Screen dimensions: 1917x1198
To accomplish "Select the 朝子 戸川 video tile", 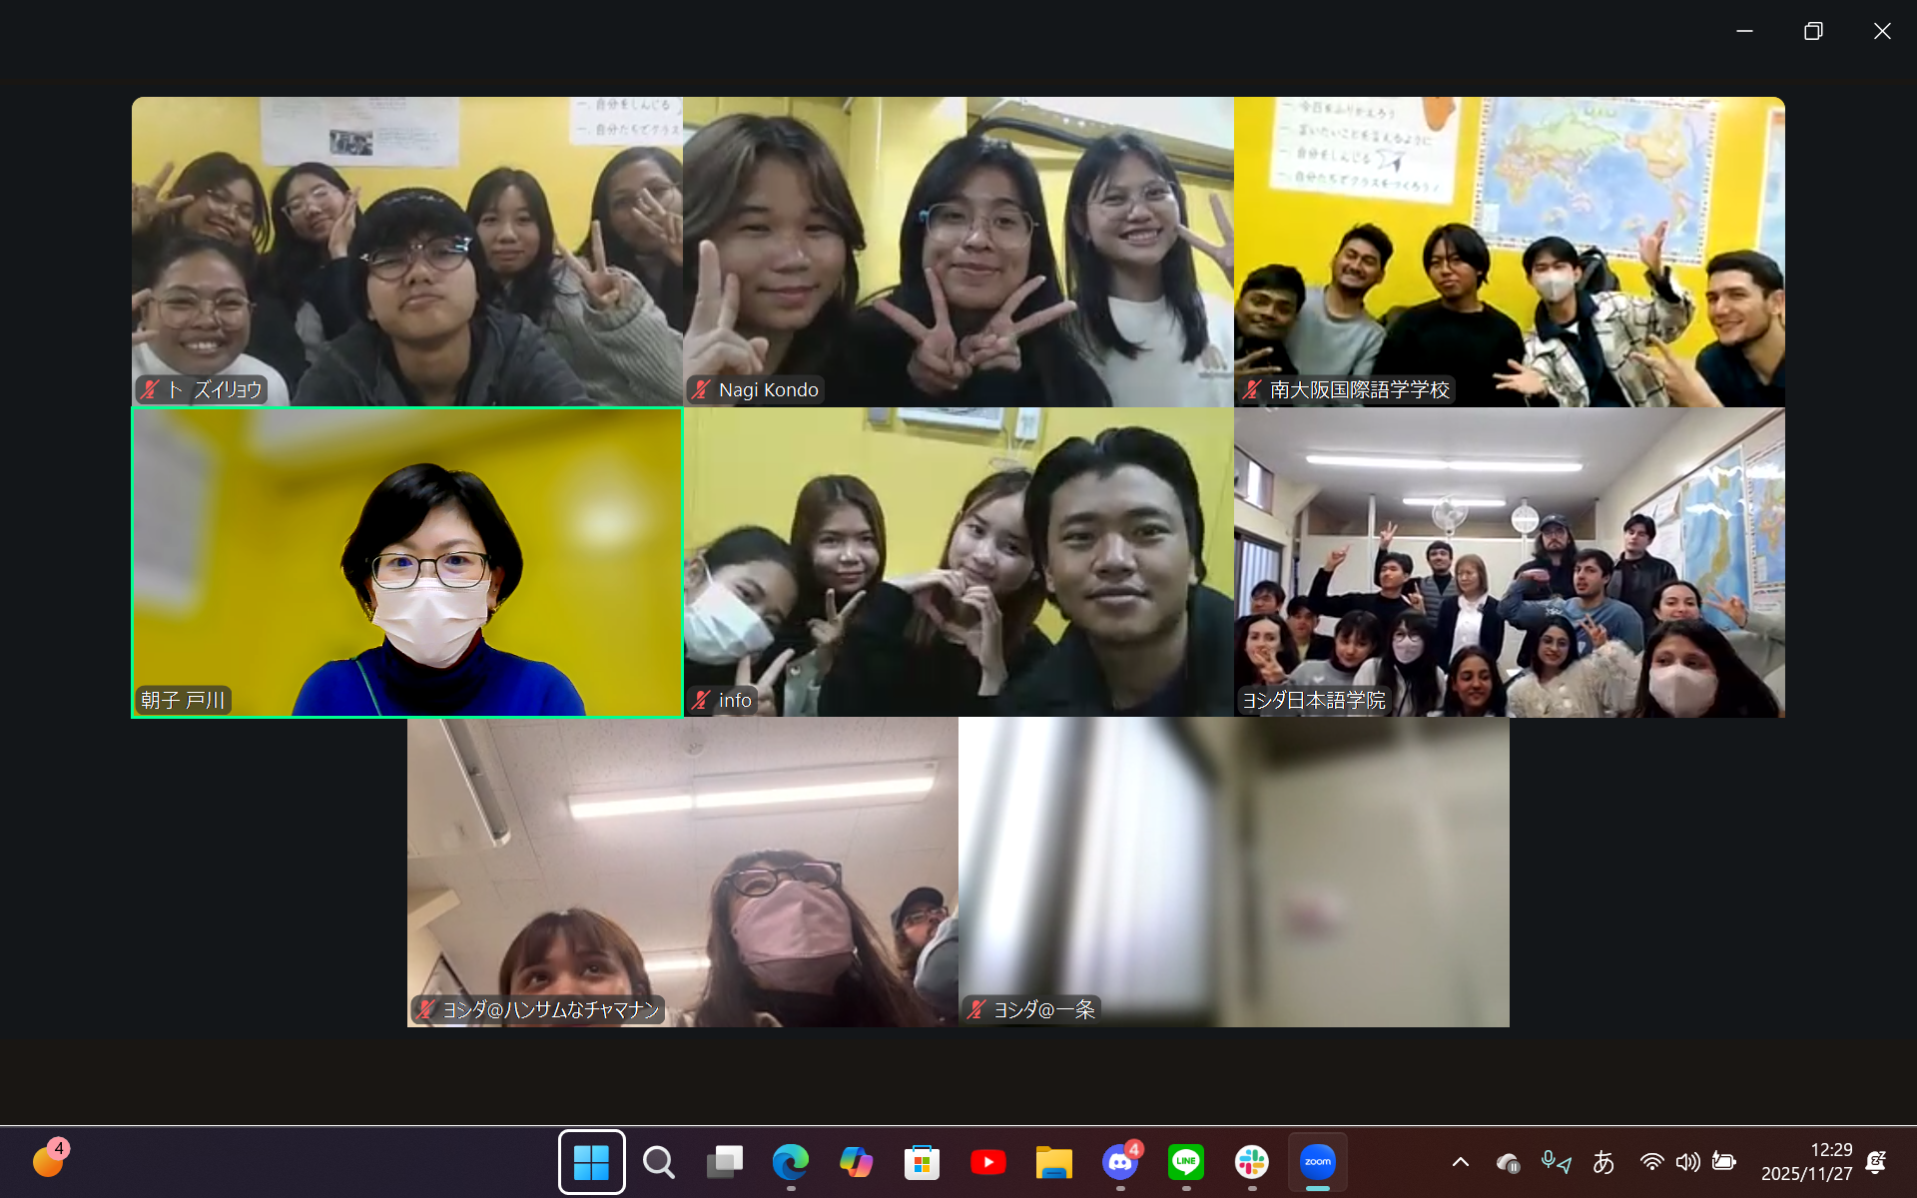I will (x=407, y=562).
